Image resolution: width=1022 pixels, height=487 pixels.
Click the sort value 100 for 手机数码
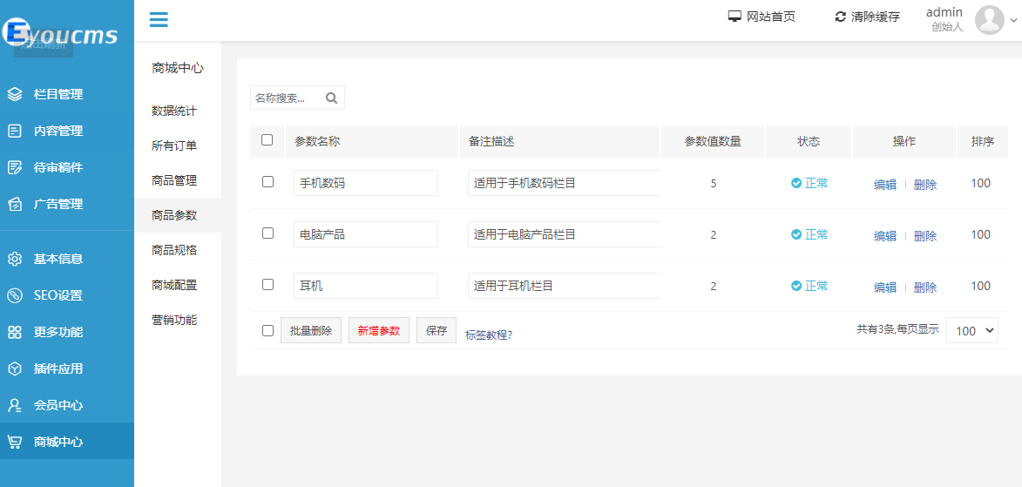(x=980, y=183)
